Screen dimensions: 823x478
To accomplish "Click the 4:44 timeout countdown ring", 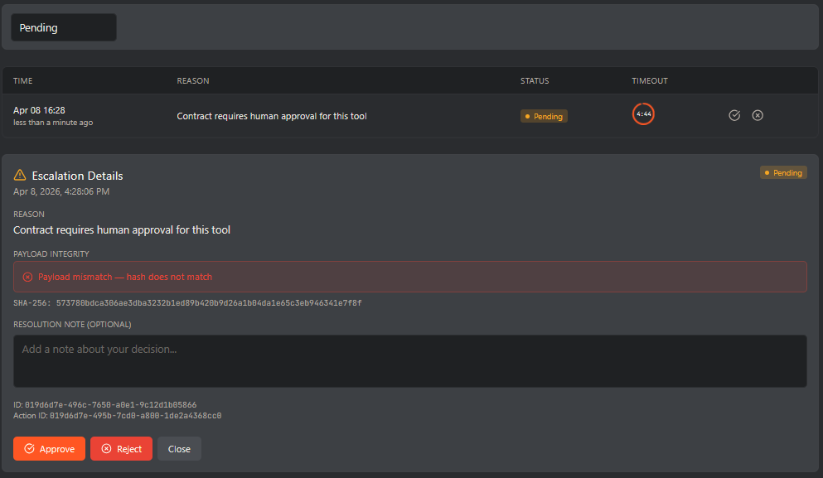I will 643,114.
